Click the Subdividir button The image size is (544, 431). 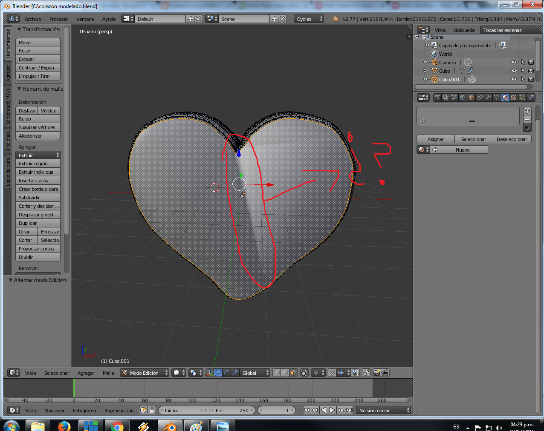pyautogui.click(x=38, y=198)
